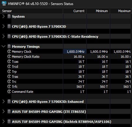Expand the Richtek RT8894A/ASP1106 group

(x=4, y=121)
